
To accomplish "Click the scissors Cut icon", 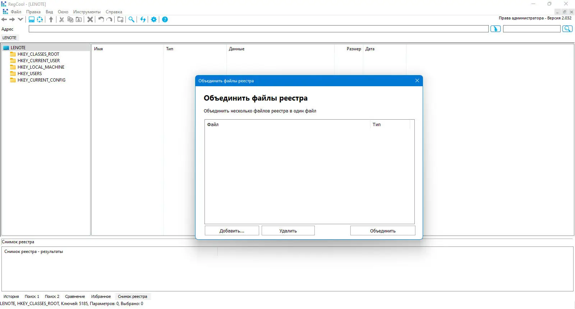I will click(62, 19).
